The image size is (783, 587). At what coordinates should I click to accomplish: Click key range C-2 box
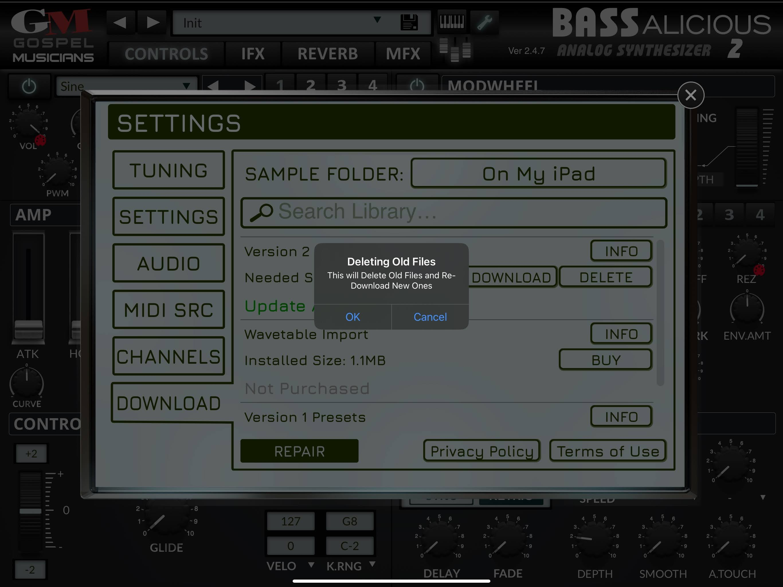click(x=350, y=545)
